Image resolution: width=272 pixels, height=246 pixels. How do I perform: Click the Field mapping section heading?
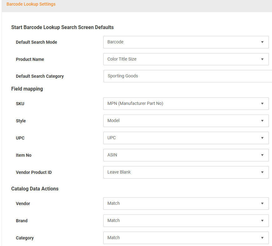click(x=27, y=89)
